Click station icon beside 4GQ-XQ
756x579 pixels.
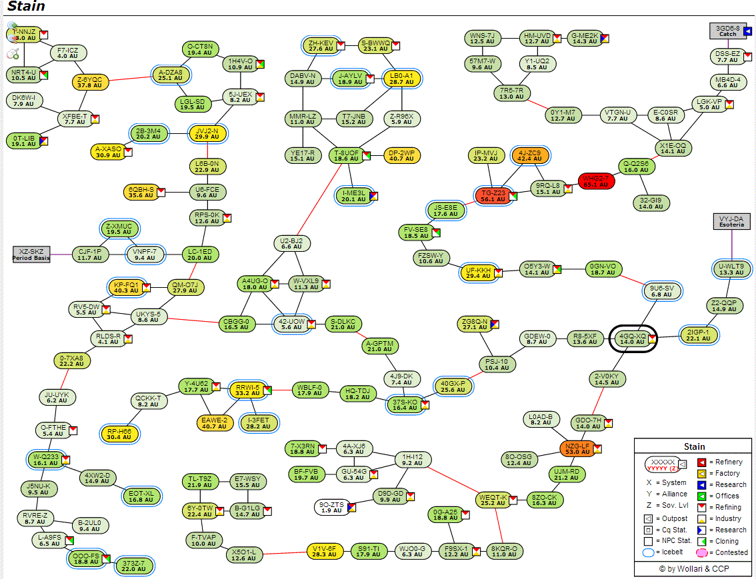click(x=652, y=338)
